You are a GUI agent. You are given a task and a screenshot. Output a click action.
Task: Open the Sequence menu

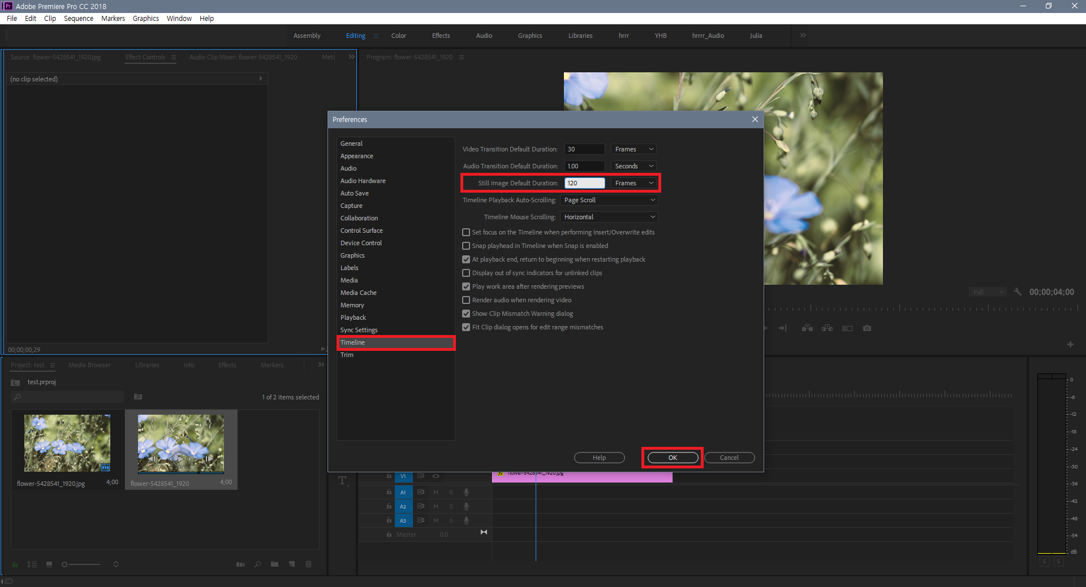(x=79, y=18)
